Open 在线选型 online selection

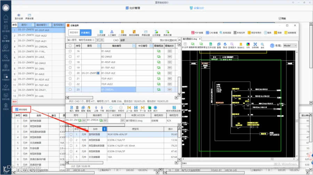(x=225, y=33)
